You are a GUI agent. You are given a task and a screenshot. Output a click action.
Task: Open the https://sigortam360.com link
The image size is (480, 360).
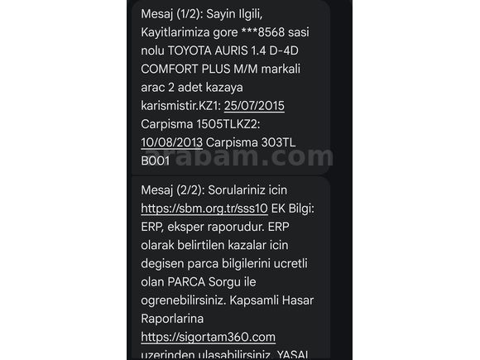pos(209,337)
